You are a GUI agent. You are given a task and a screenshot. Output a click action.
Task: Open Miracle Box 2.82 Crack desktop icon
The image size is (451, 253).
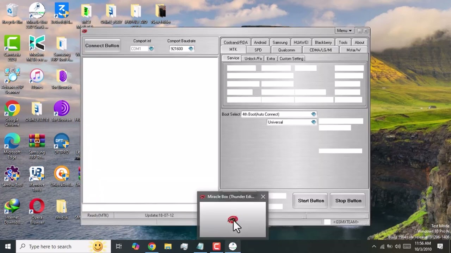(37, 16)
